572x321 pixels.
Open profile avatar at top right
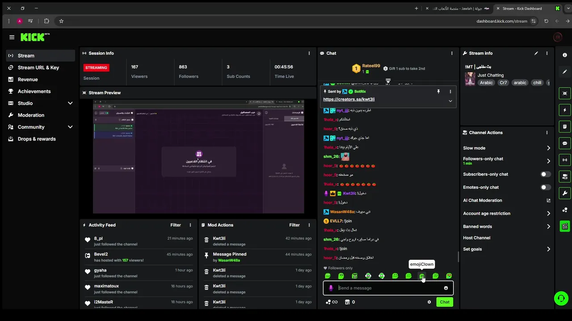[557, 37]
